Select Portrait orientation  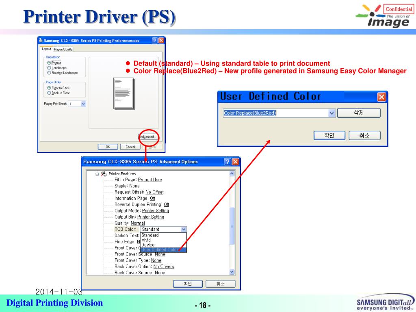(x=49, y=63)
